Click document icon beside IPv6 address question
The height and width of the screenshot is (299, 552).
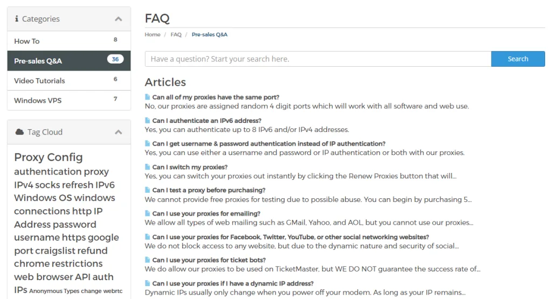(148, 121)
